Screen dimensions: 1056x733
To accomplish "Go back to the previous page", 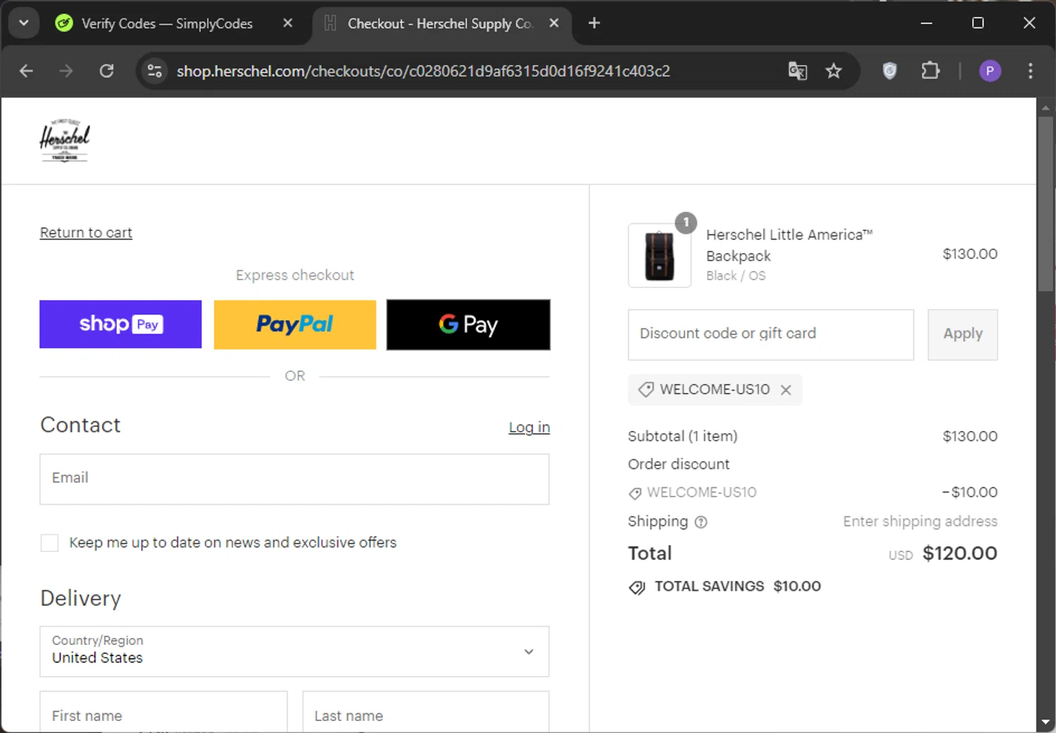I will 26,71.
